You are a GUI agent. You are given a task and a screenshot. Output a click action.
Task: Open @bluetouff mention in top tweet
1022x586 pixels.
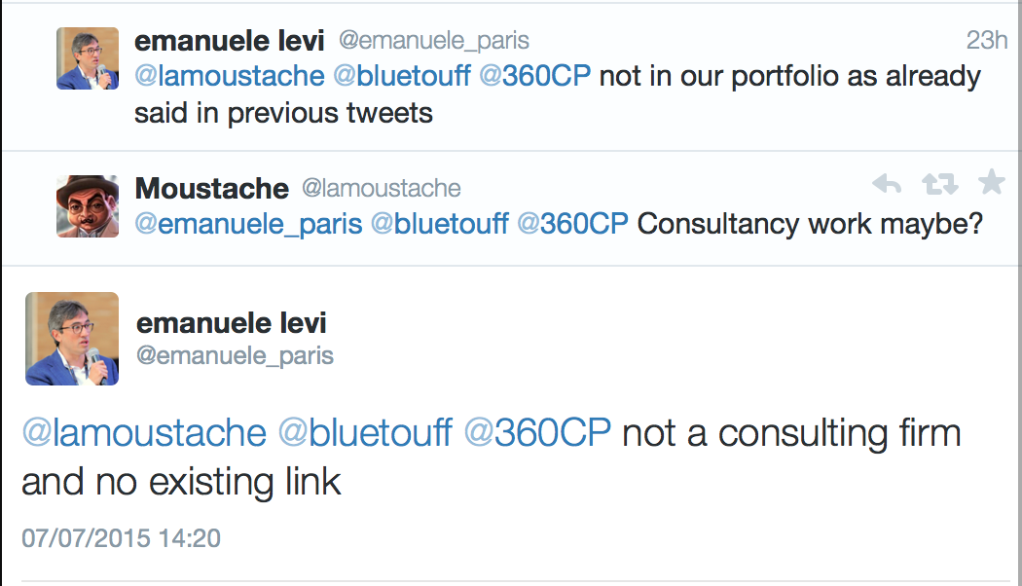click(401, 76)
